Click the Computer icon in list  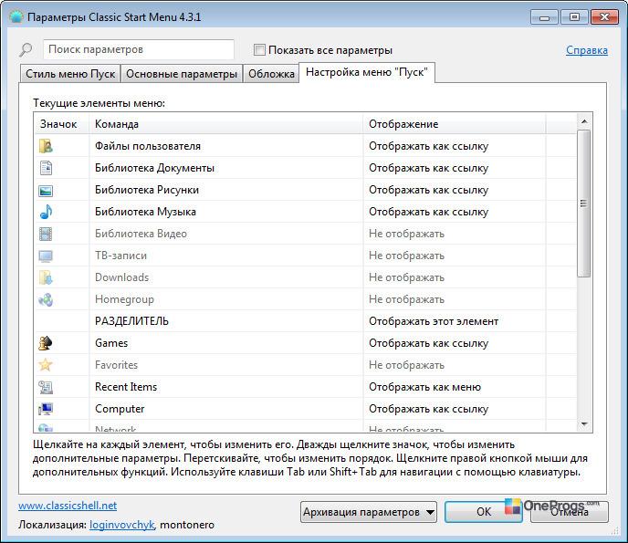pos(46,409)
